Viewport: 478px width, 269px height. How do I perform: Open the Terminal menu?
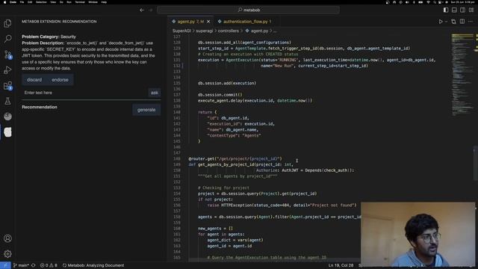click(80, 2)
